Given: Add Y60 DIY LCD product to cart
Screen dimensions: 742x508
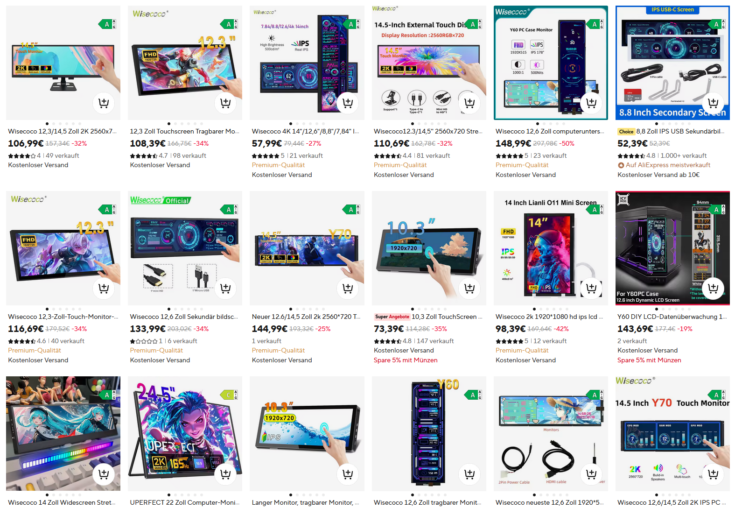Looking at the screenshot, I should [x=713, y=288].
